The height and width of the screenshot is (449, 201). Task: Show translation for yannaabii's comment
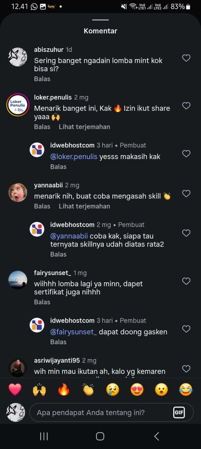point(84,206)
